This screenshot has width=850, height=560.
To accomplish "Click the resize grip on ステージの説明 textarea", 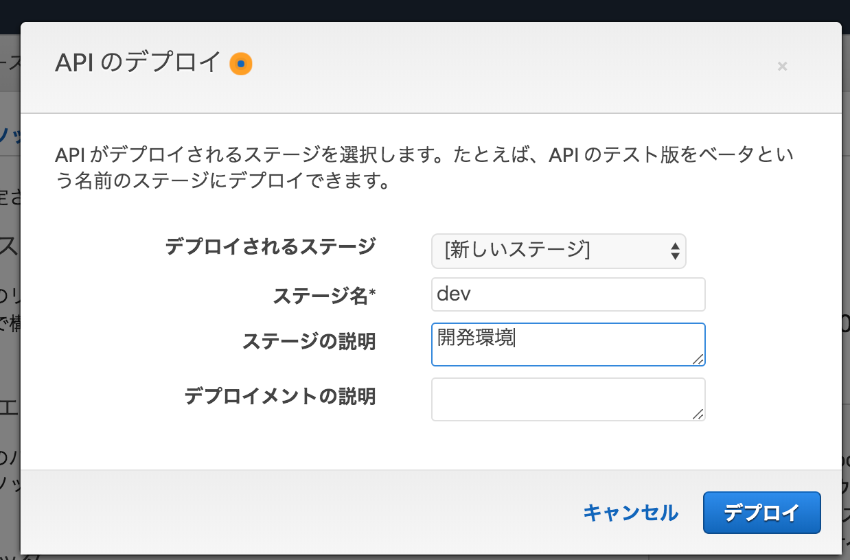I will click(700, 358).
